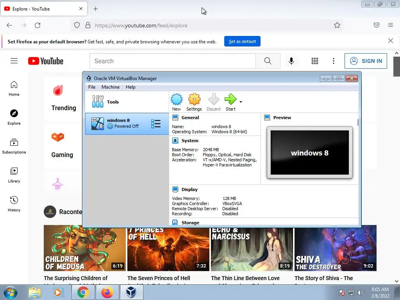Open Subscriptions in YouTube sidebar

(14, 146)
